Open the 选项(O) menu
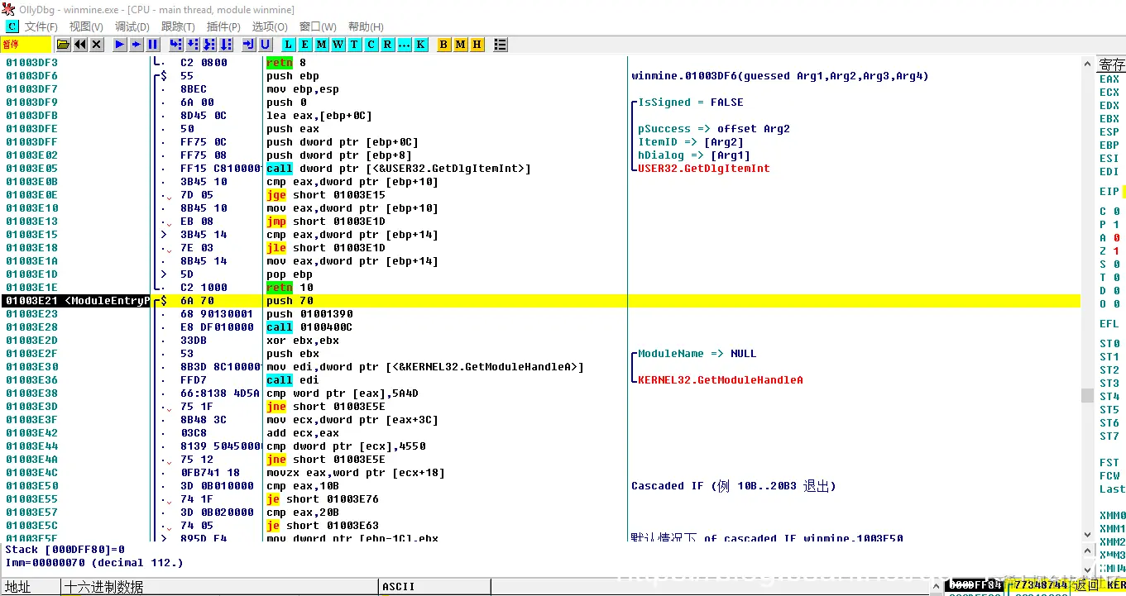 270,26
